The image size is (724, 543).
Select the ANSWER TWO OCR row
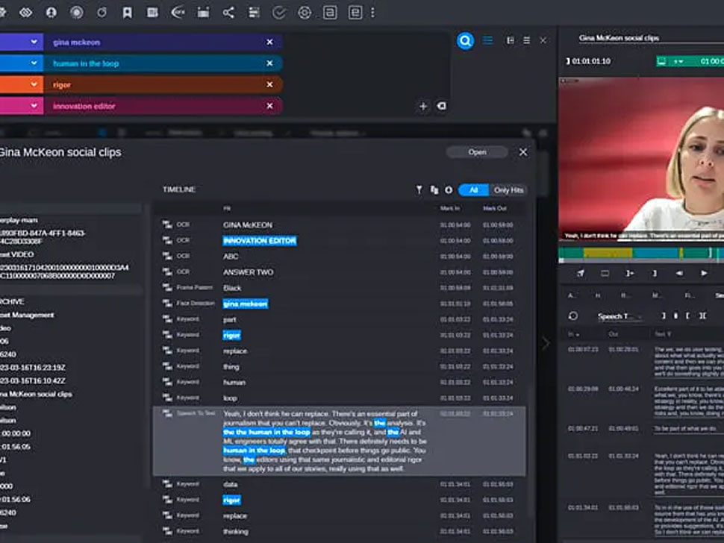340,272
